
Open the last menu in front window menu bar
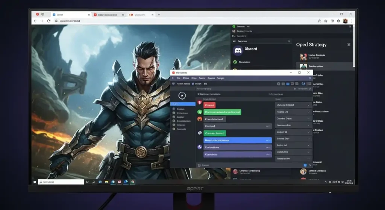pos(220,78)
